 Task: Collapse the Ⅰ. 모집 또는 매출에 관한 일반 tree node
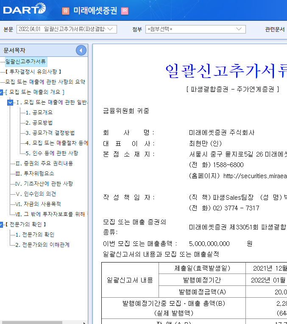[x=10, y=103]
